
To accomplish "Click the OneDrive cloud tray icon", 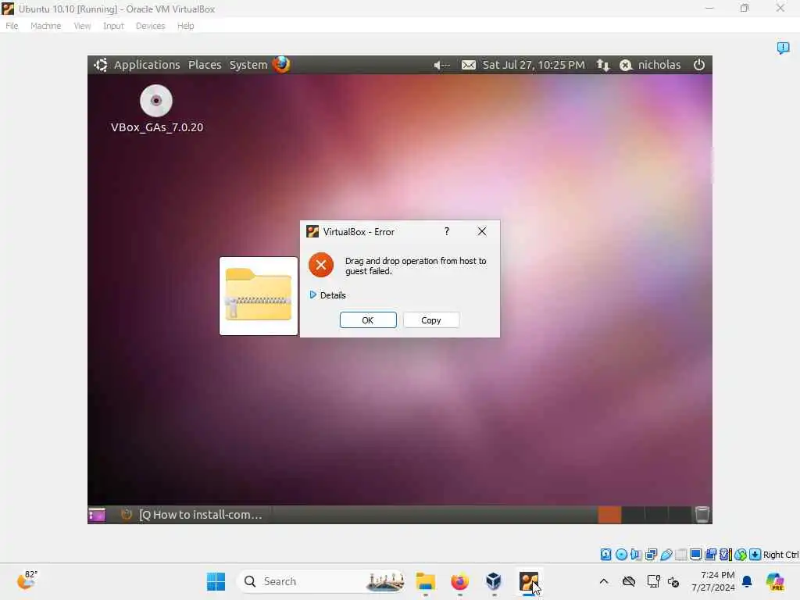I will point(629,581).
